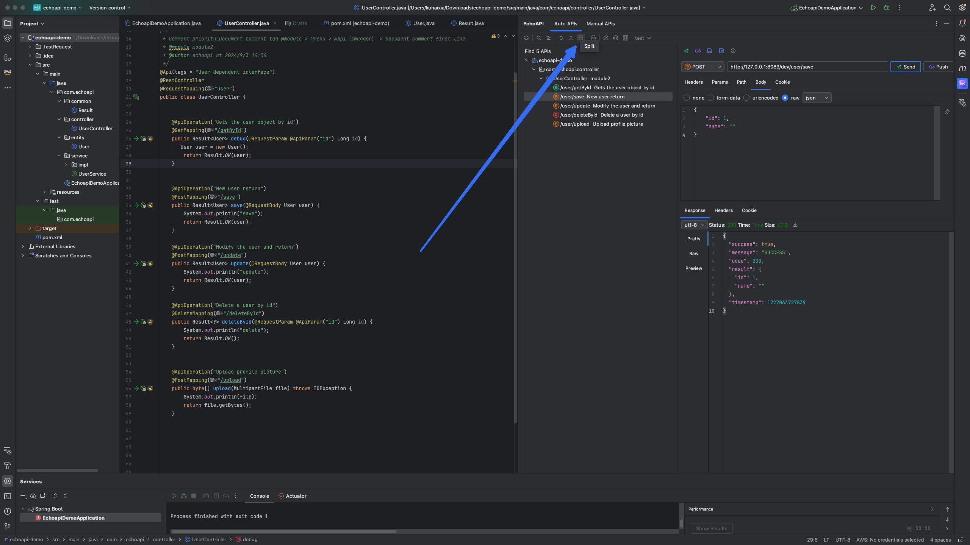The image size is (970, 545).
Task: Select /user/update Modify the user and return
Action: [x=604, y=106]
